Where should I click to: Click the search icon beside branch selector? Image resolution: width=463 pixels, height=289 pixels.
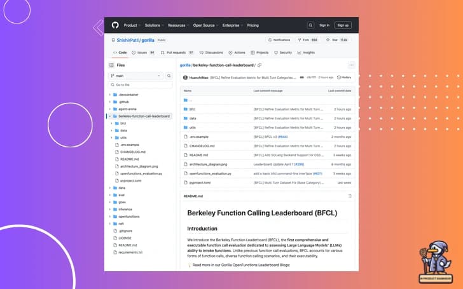pos(169,76)
